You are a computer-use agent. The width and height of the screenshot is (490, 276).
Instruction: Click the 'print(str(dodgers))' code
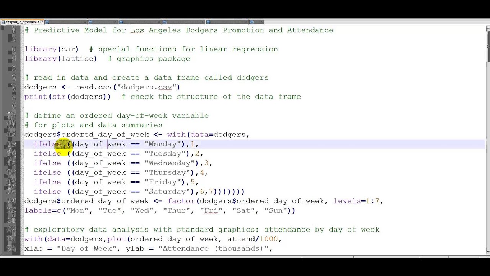tap(67, 97)
